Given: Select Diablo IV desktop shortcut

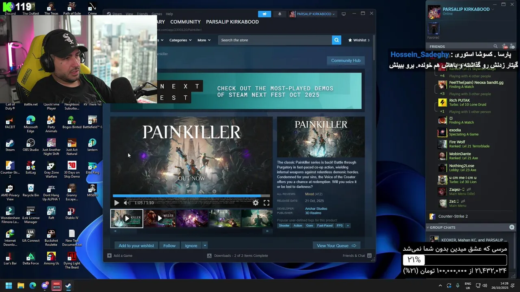Looking at the screenshot, I should click(x=71, y=213).
